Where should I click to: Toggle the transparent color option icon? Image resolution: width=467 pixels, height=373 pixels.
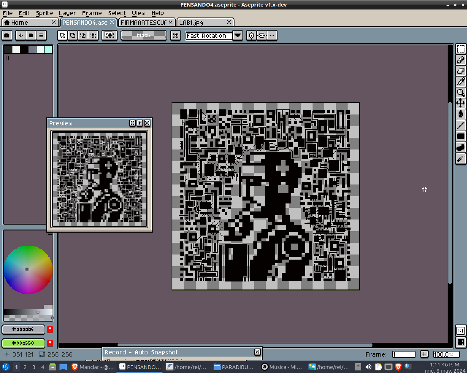[109, 35]
